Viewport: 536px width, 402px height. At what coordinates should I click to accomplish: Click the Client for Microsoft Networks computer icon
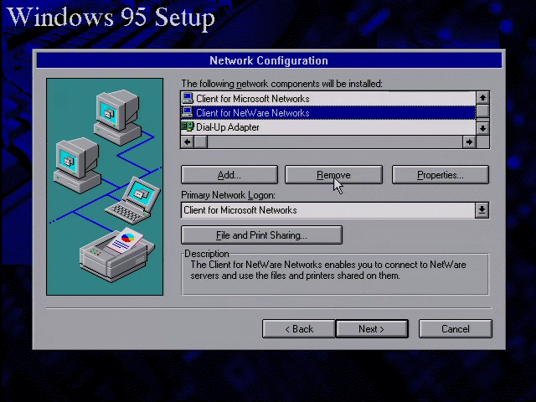(188, 98)
